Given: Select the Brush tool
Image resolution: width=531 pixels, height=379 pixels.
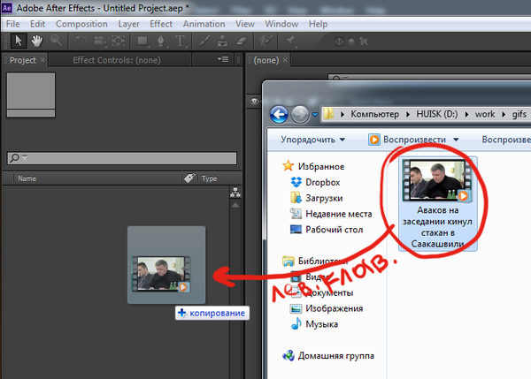Looking at the screenshot, I should pos(204,42).
